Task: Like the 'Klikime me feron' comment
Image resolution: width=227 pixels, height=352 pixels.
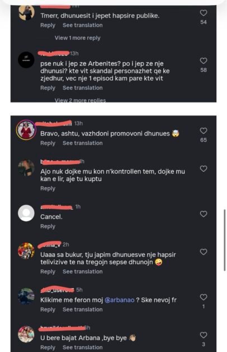Action: (204, 297)
